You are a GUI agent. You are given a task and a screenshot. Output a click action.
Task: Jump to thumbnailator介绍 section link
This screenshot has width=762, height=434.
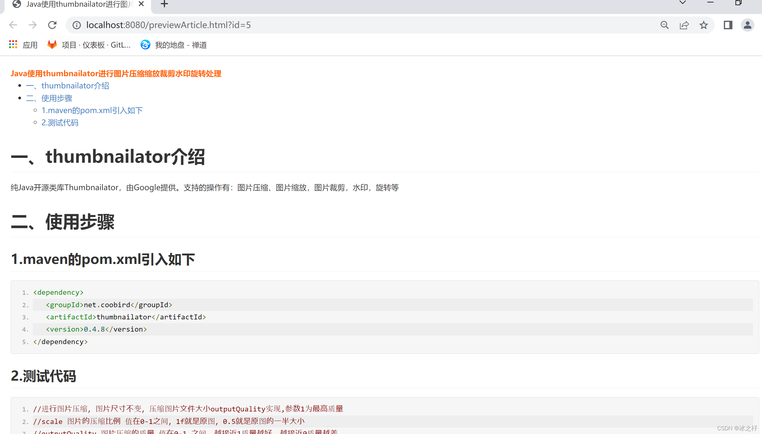coord(68,86)
